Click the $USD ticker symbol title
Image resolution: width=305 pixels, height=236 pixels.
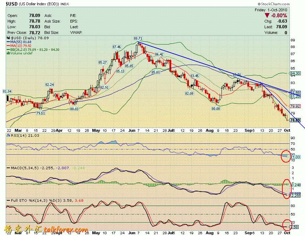[x=12, y=4]
